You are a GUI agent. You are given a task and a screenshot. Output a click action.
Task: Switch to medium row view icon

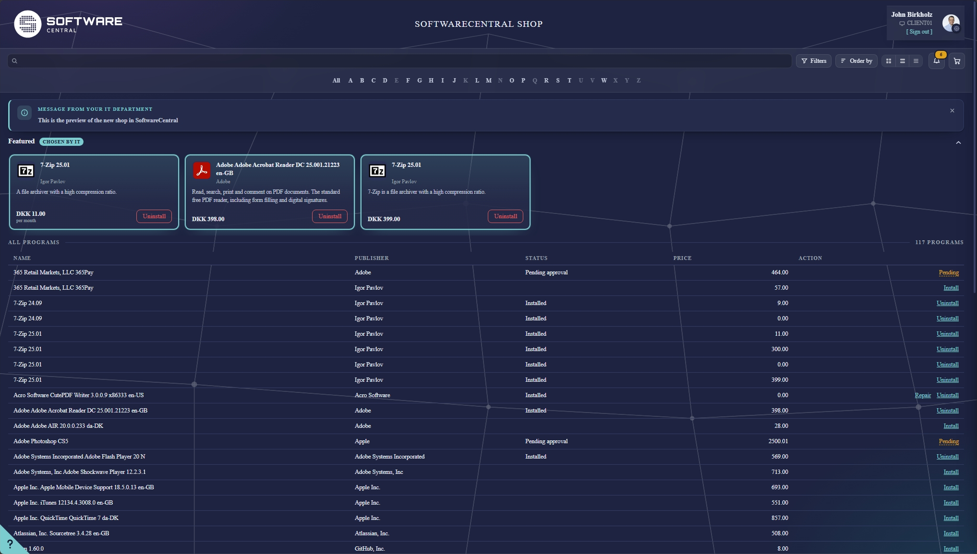click(x=903, y=61)
